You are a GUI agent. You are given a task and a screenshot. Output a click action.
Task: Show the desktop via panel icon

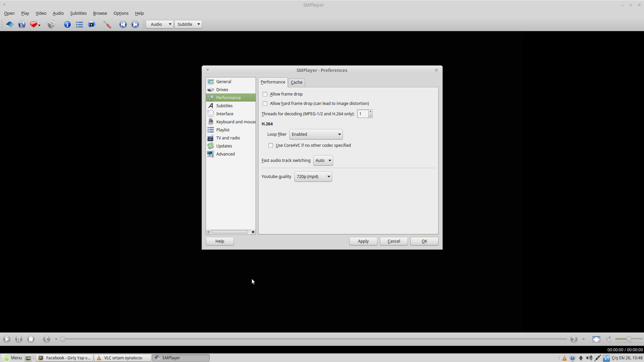(28, 358)
